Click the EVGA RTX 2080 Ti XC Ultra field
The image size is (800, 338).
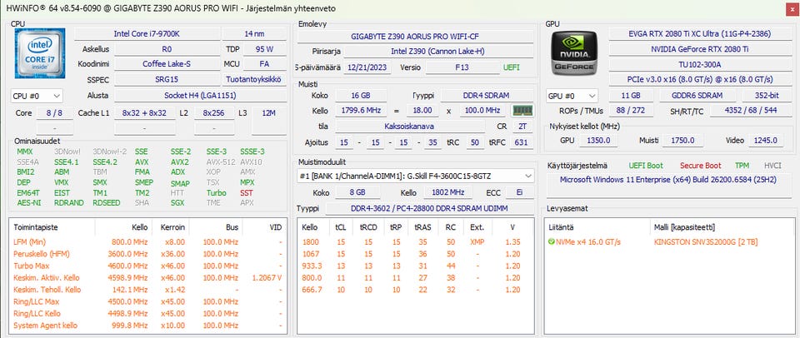[699, 34]
